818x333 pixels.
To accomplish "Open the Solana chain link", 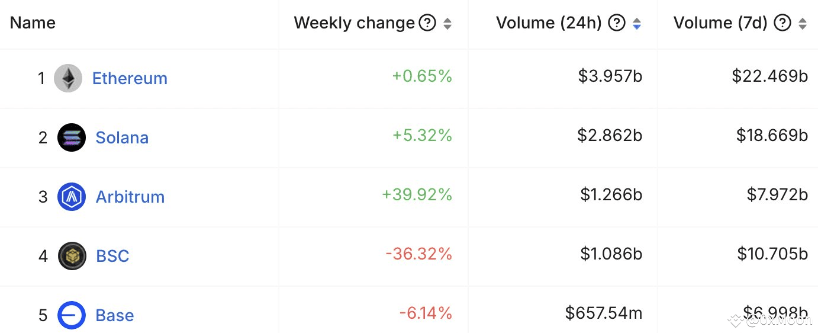I will point(122,137).
